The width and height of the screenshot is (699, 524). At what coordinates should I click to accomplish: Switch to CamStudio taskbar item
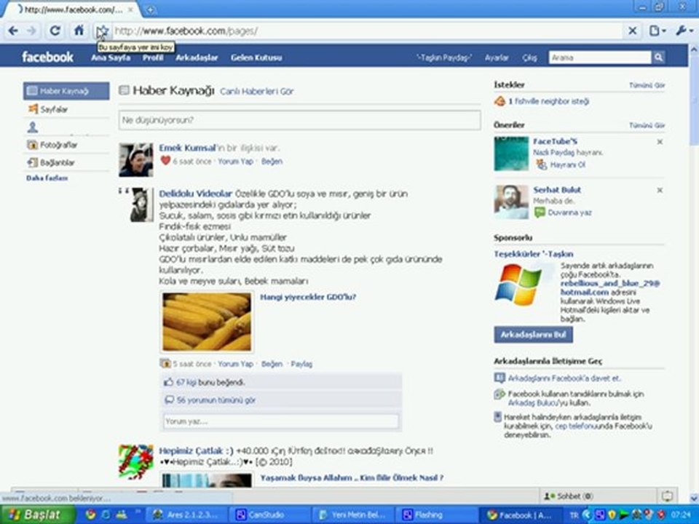point(270,515)
